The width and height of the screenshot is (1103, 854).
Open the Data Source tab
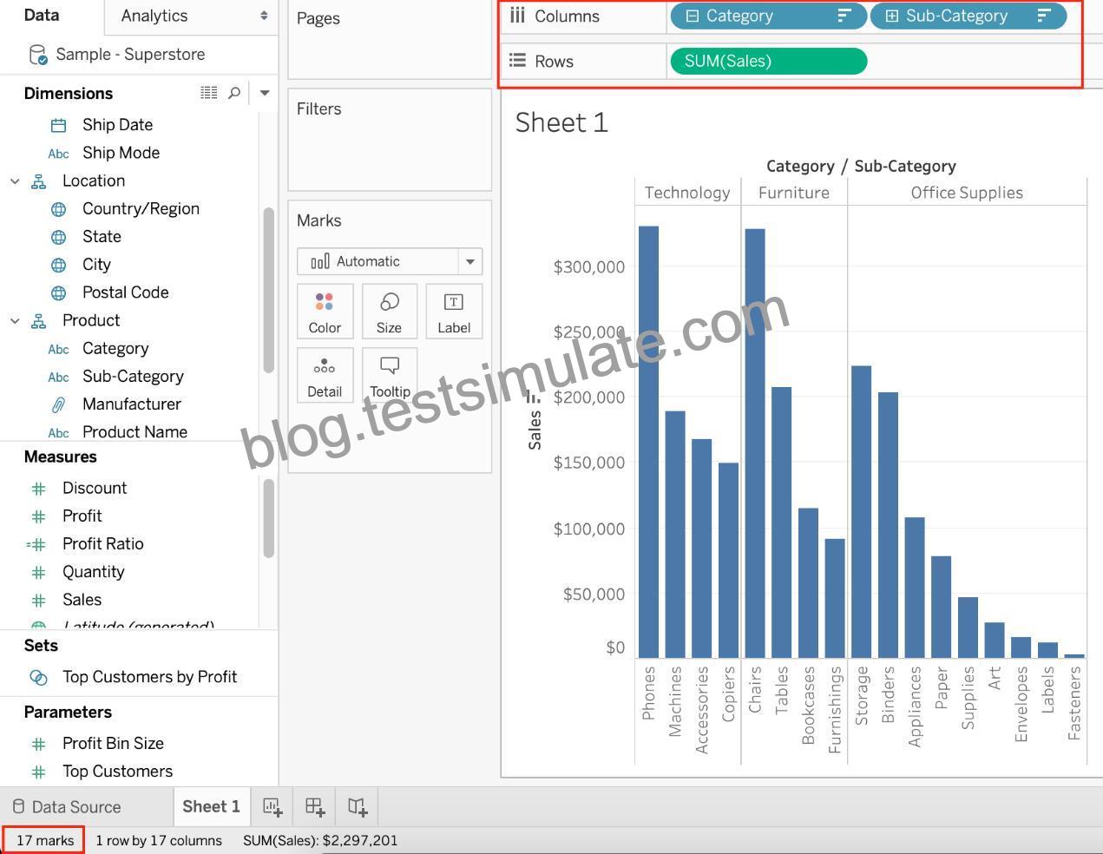[67, 807]
